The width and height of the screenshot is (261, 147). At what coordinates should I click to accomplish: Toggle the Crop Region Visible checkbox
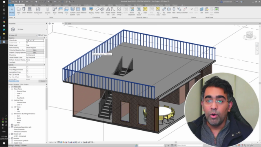(27, 70)
